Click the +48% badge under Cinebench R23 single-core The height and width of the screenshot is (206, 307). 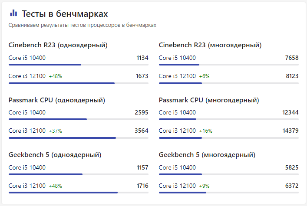[x=55, y=76]
